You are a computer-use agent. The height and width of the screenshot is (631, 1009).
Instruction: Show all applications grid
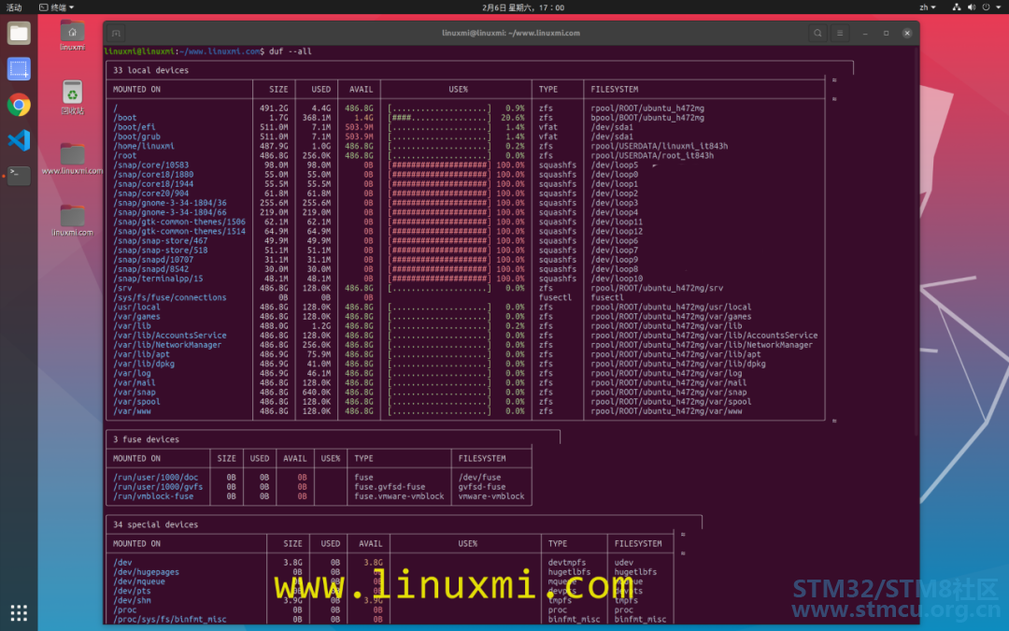[x=19, y=612]
